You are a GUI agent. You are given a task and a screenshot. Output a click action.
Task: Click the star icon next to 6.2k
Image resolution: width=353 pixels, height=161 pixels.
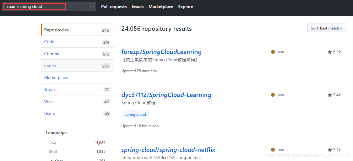click(x=329, y=52)
